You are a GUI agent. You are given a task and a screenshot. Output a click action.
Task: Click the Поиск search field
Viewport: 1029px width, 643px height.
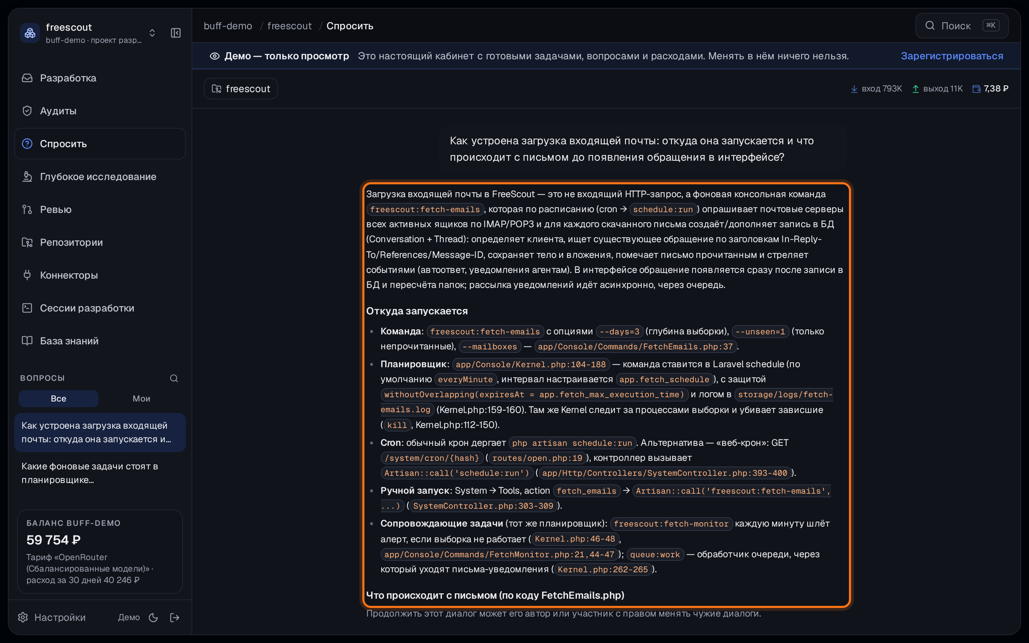pyautogui.click(x=962, y=26)
